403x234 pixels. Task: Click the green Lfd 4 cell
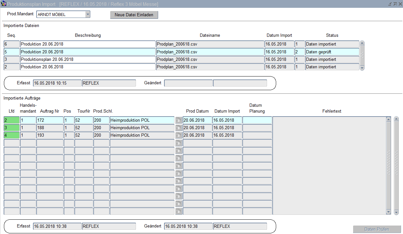pos(11,135)
